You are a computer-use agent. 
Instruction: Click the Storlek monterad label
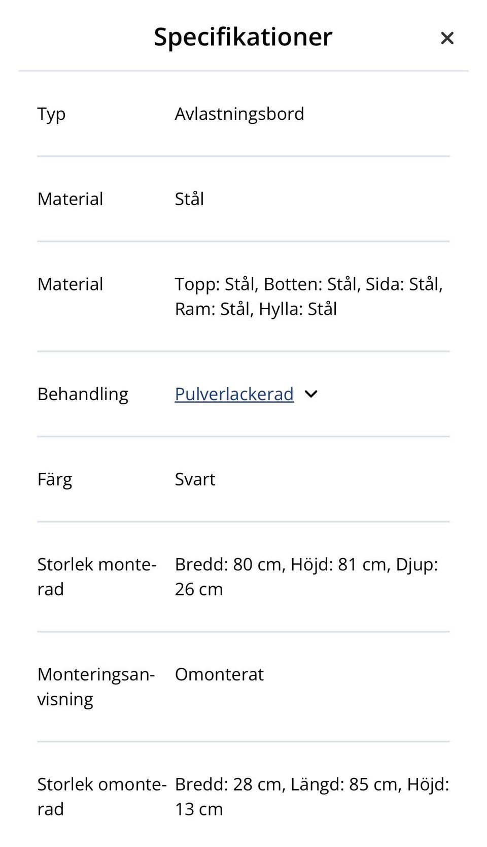97,577
